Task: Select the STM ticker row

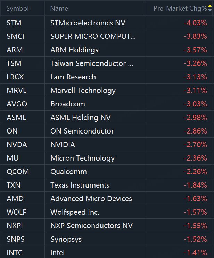Action: (x=14, y=23)
